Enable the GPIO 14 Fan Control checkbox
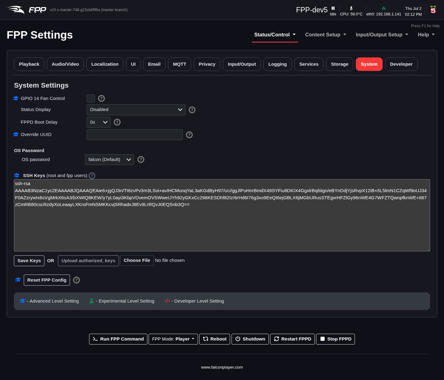 (91, 98)
